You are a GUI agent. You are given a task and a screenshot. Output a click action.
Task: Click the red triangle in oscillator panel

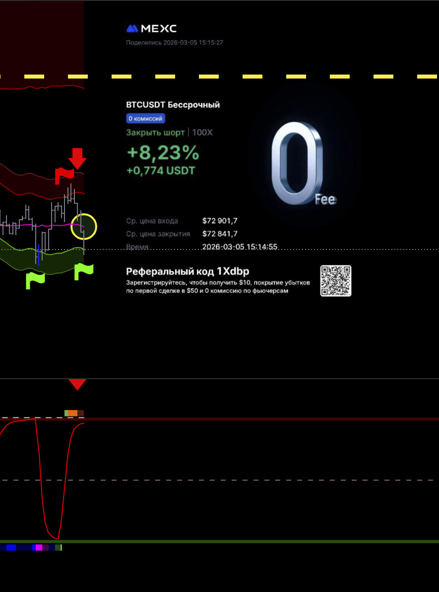[77, 385]
